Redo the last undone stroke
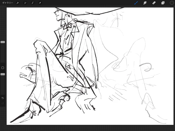Screen dimensions: 175x131 coord(3,103)
